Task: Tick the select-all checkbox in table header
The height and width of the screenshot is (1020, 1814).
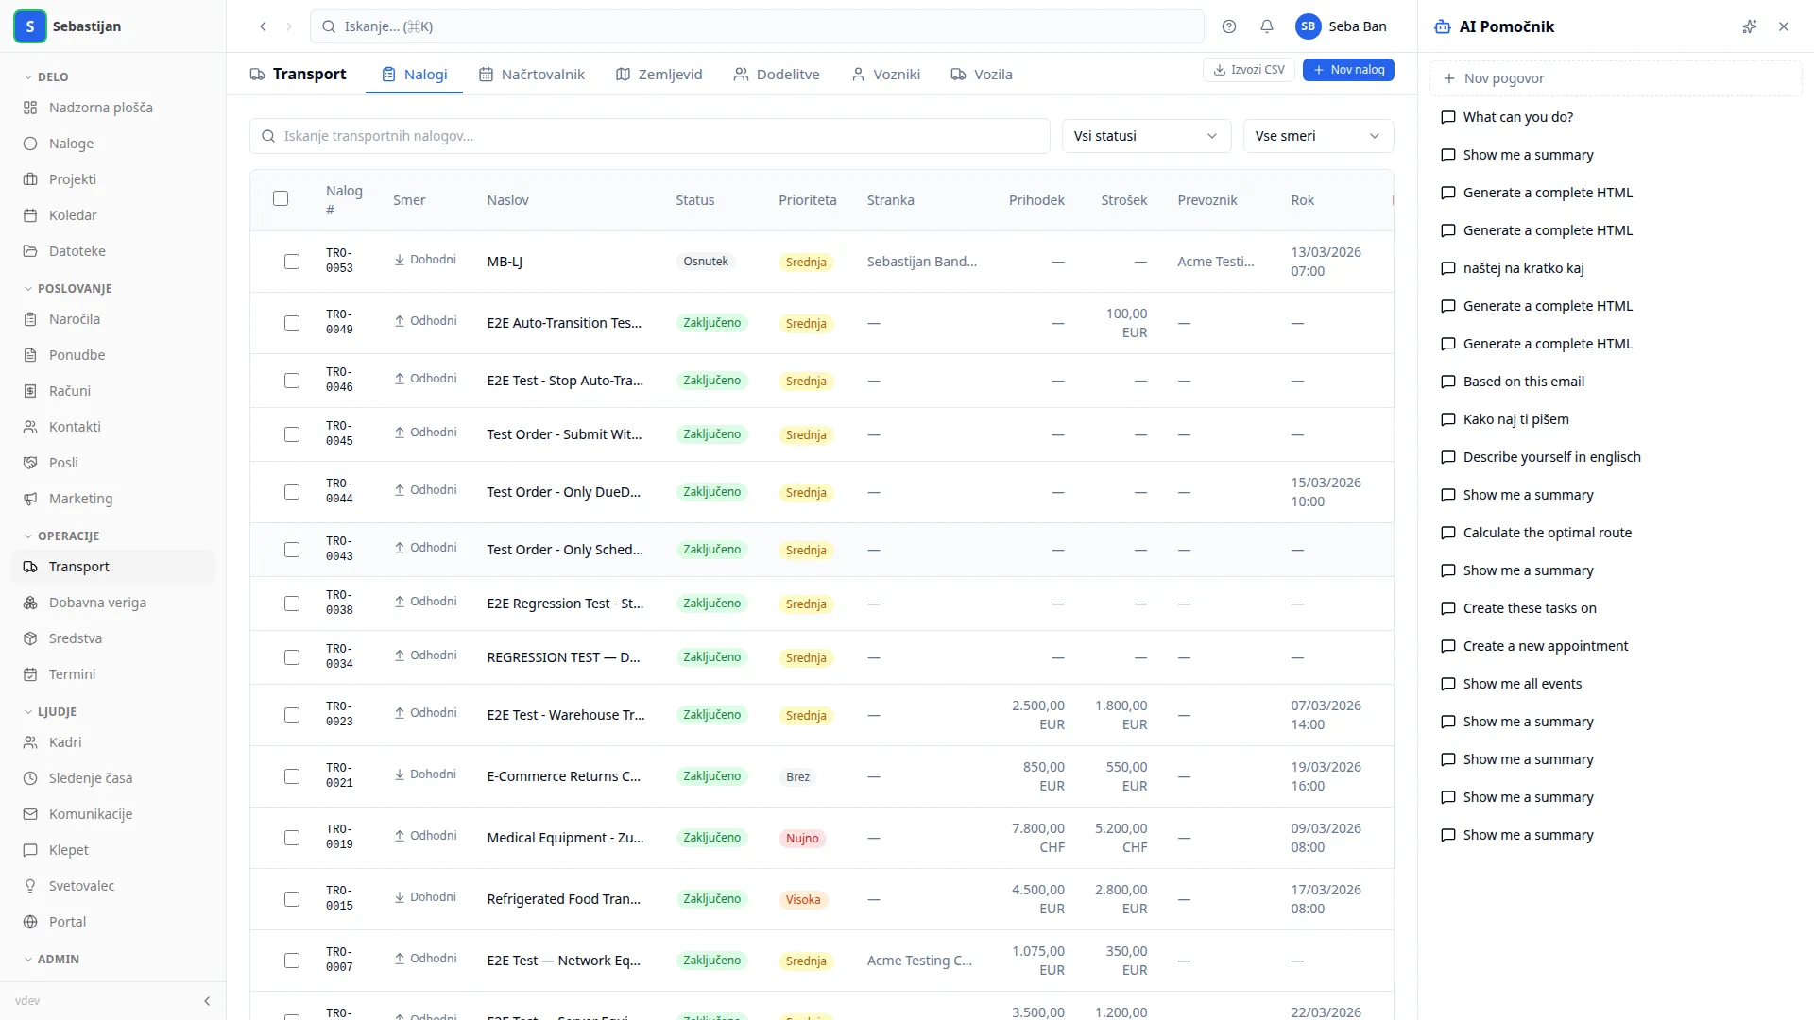Action: click(281, 198)
